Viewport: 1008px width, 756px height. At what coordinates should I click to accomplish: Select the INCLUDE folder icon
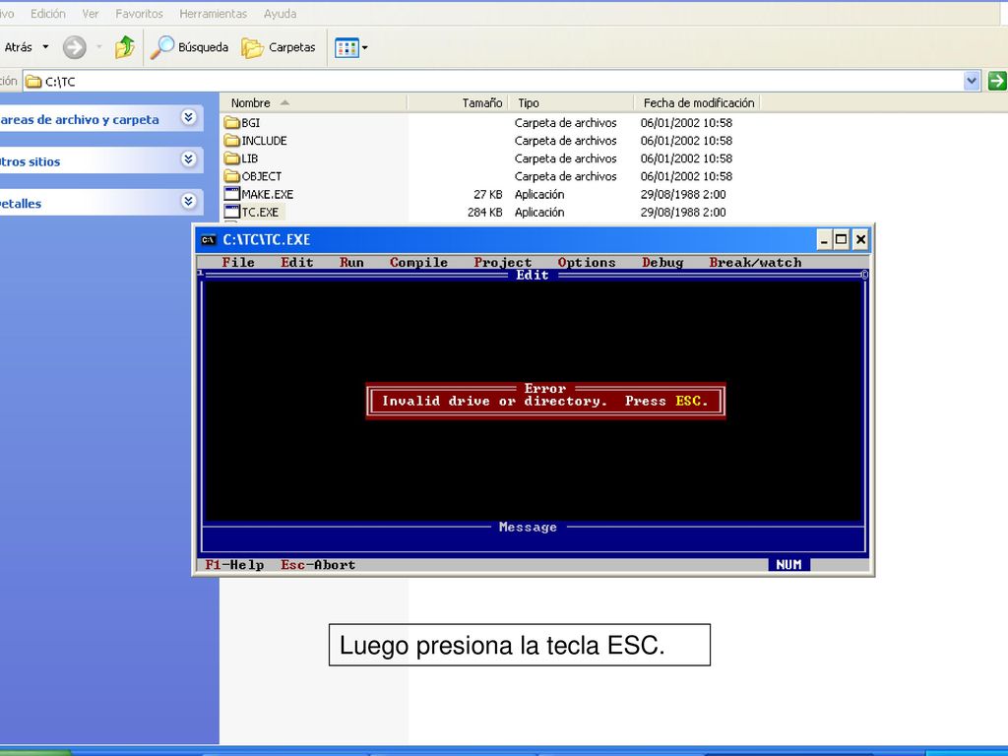coord(232,141)
